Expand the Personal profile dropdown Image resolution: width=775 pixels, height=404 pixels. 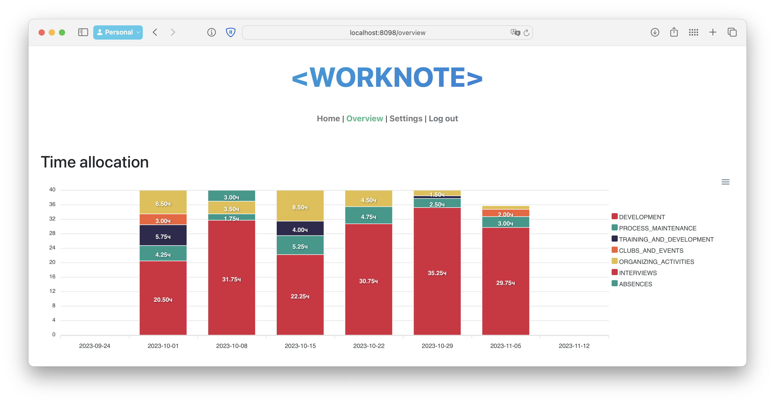pos(118,32)
